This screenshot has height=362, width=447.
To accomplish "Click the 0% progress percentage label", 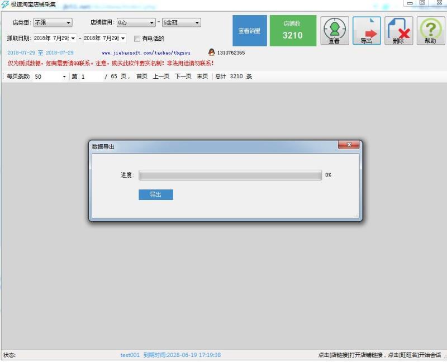I will 328,175.
